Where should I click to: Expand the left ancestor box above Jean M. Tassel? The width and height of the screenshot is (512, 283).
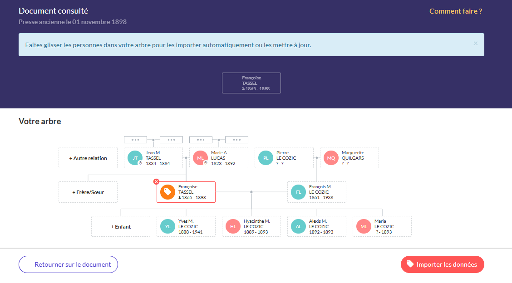coord(135,140)
